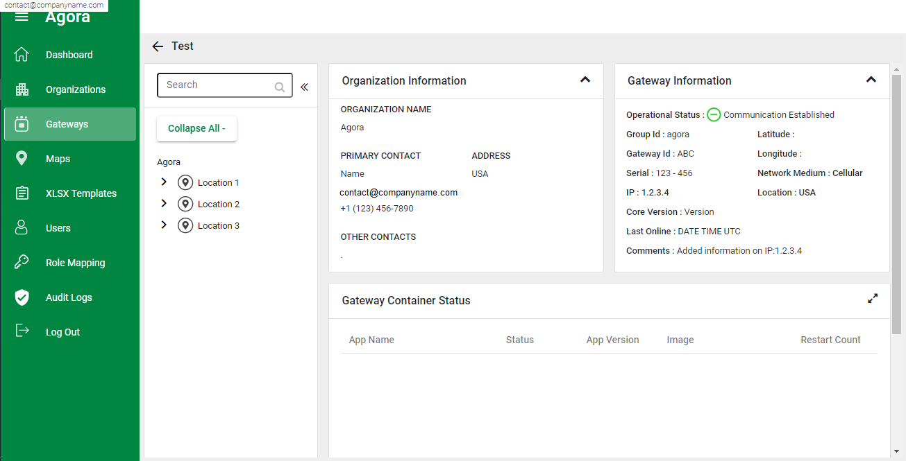Click the Dashboard home icon
Image resolution: width=906 pixels, height=461 pixels.
click(22, 55)
